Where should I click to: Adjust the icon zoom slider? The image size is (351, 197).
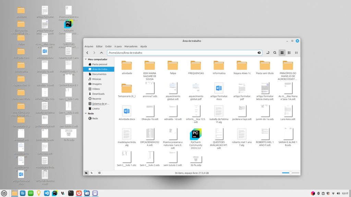290,173
